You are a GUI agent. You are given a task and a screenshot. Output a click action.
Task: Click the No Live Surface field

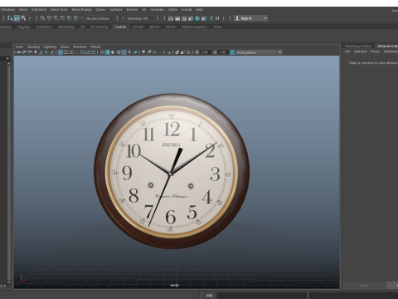coord(99,18)
